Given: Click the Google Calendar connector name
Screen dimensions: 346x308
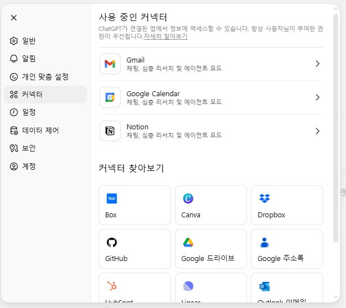Looking at the screenshot, I should [x=153, y=93].
